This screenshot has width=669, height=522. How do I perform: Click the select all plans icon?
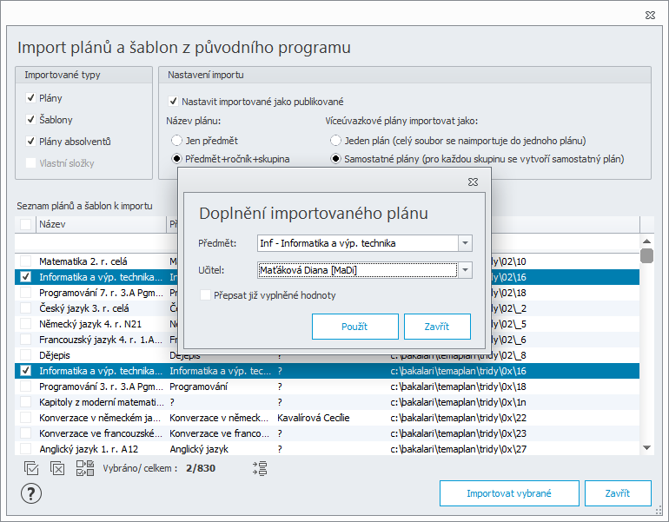point(31,468)
